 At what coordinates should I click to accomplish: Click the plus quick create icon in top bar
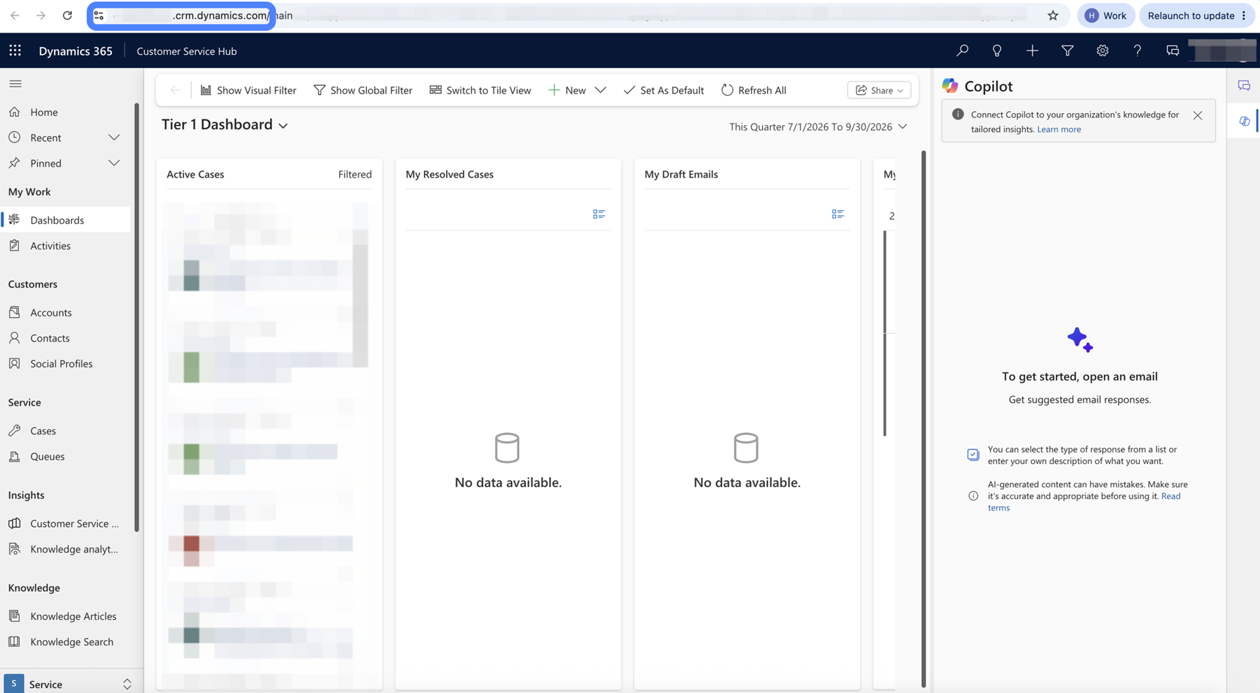point(1032,51)
